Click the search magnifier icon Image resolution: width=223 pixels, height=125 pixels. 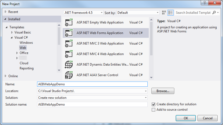pos(214,13)
